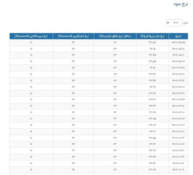Screen dimensions: 193x175
Task: Click the interbank rate value ۲۳.۷۶
Action: click(152, 125)
